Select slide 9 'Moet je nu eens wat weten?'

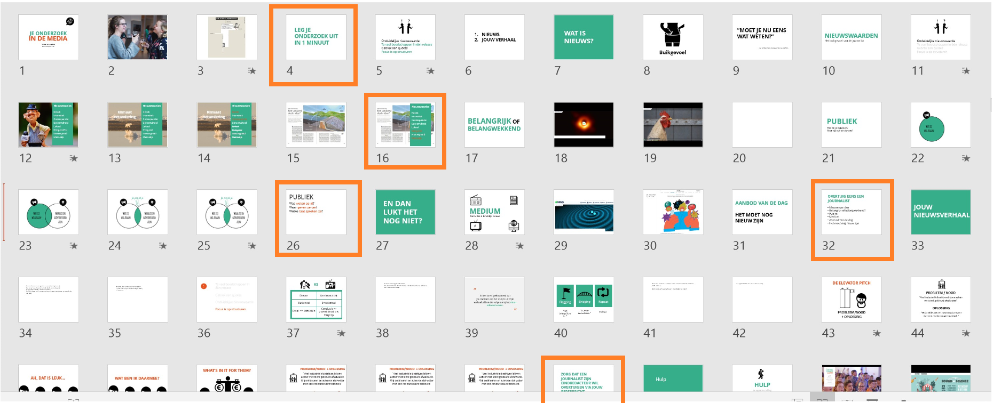[762, 37]
